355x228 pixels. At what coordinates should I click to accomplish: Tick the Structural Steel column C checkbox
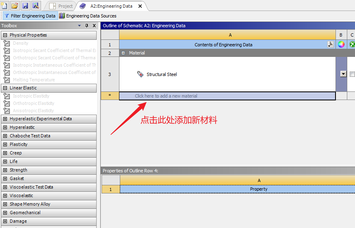click(x=352, y=74)
